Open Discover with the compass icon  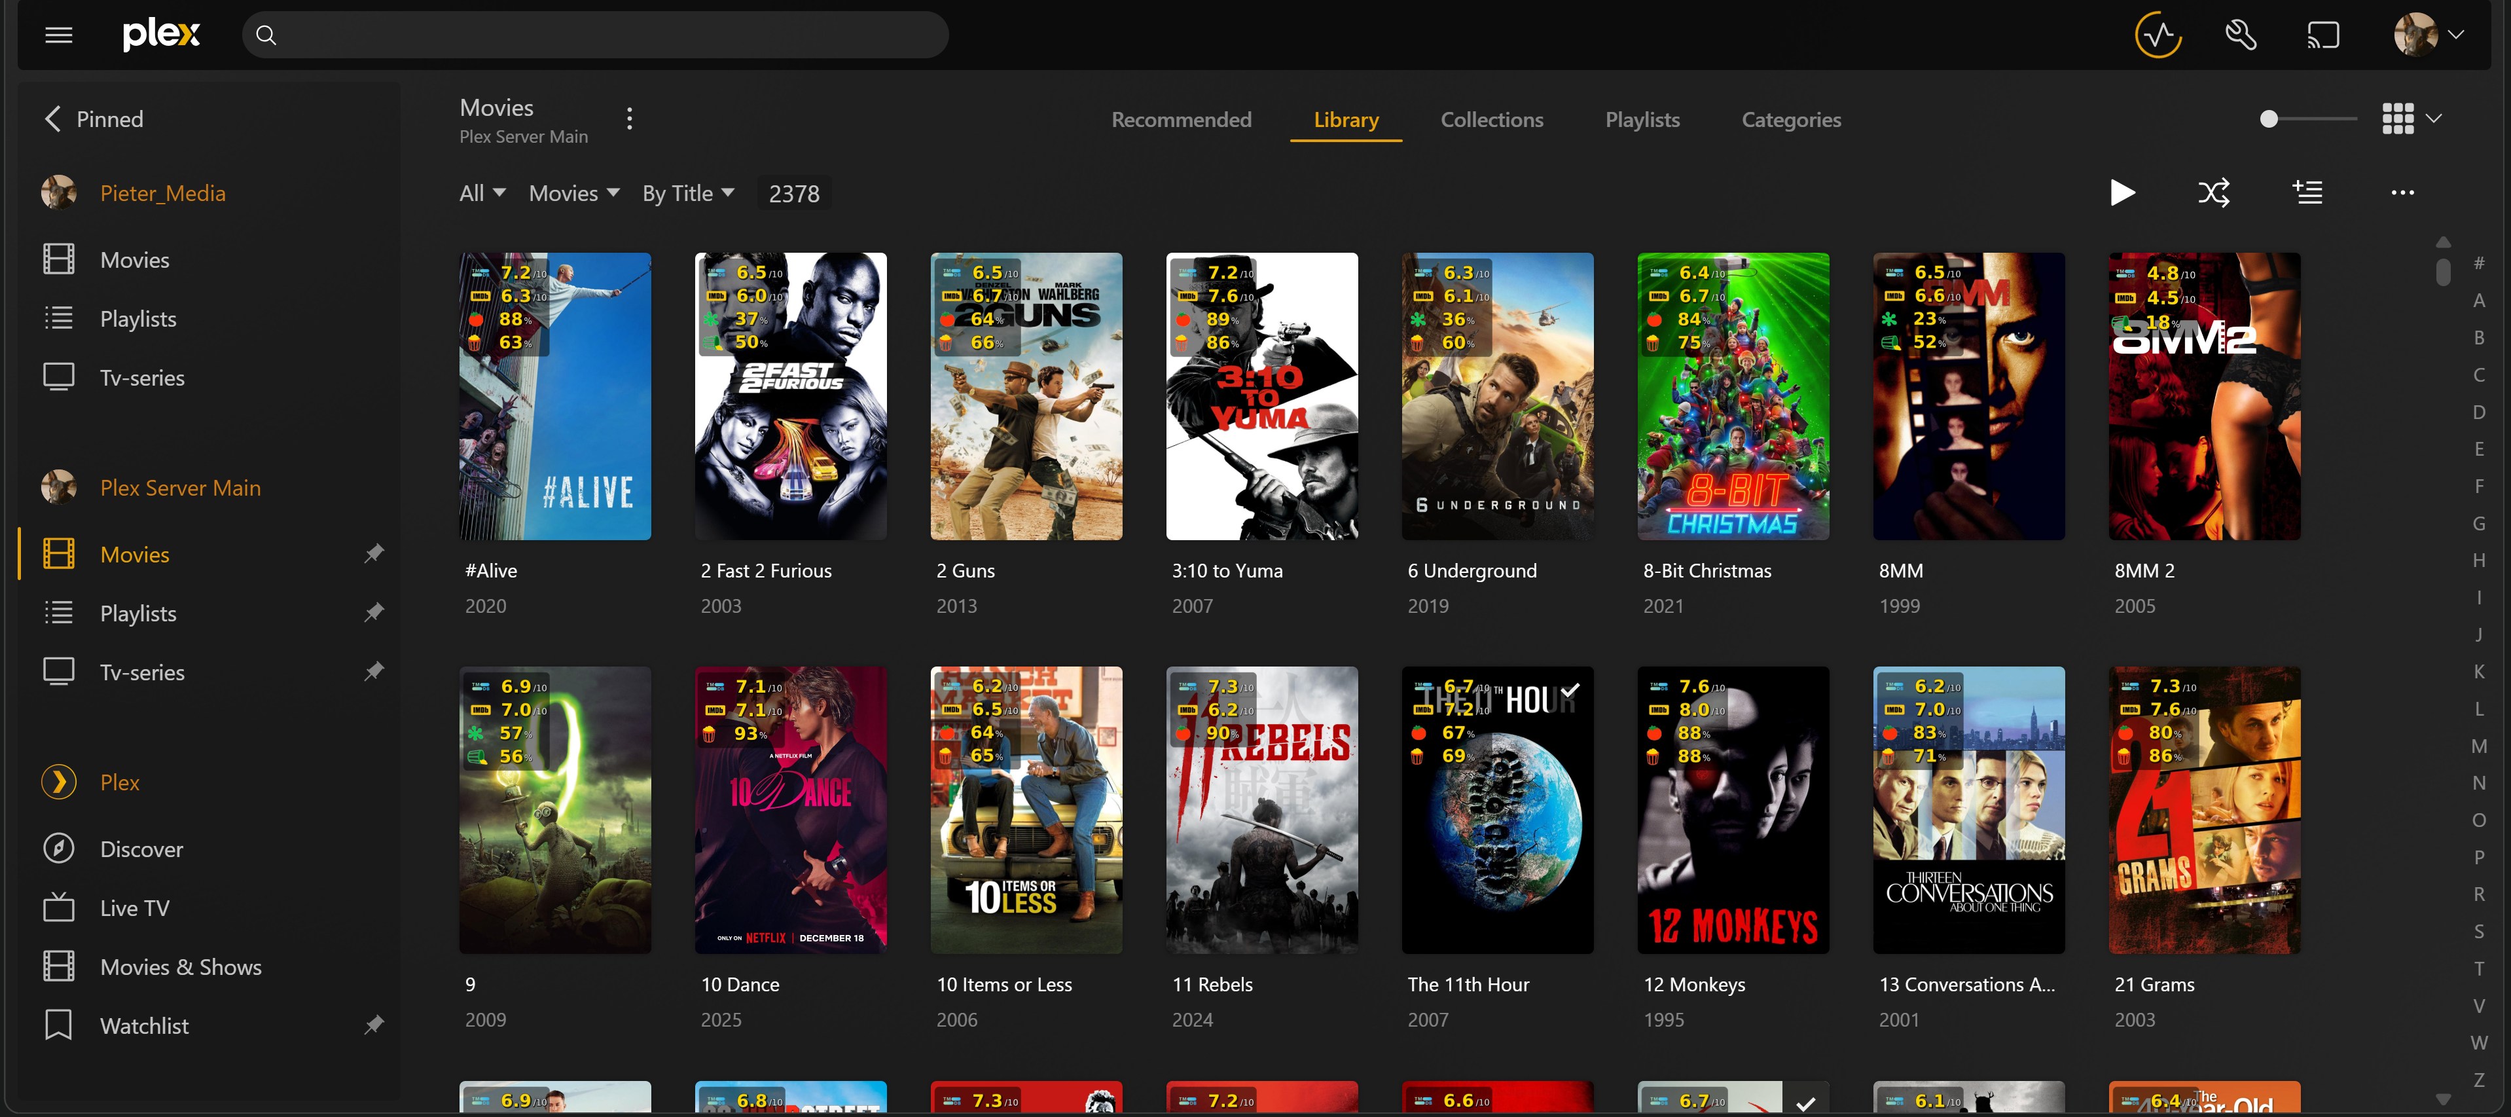[x=60, y=848]
